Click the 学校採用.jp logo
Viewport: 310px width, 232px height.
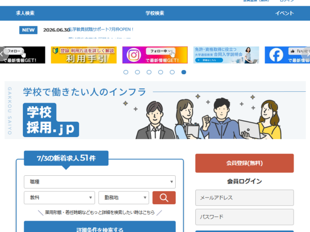pos(51,120)
